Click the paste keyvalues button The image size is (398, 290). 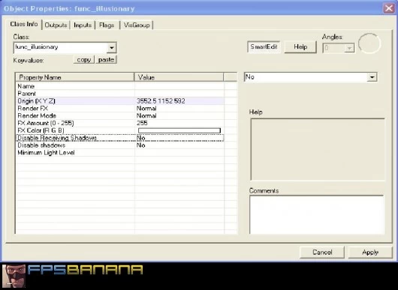106,60
